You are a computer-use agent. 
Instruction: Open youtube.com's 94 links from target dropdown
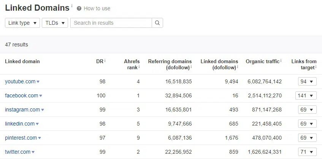tap(307, 81)
